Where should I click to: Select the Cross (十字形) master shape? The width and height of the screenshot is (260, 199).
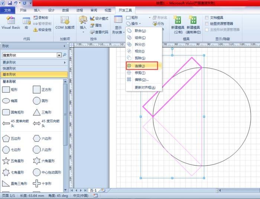(x=42, y=183)
